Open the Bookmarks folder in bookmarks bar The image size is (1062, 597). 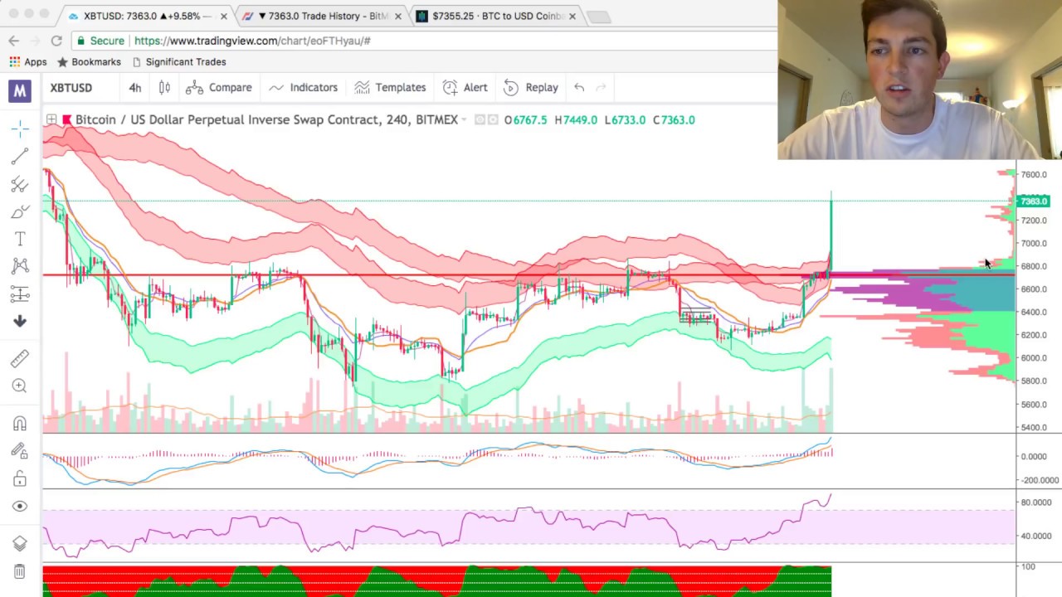click(89, 62)
